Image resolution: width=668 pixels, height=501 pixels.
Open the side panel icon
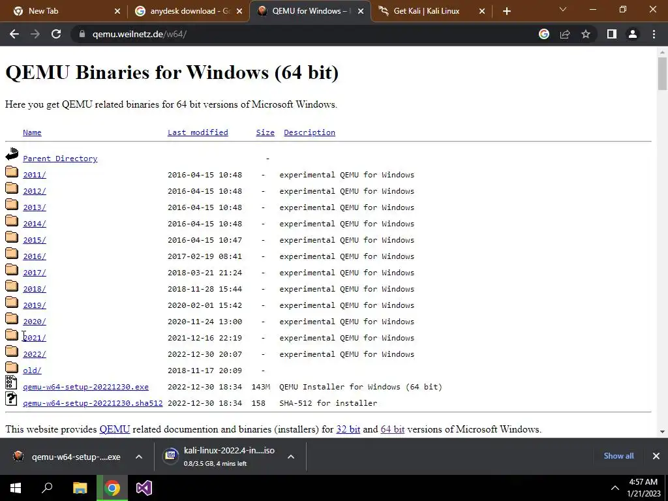tap(612, 34)
